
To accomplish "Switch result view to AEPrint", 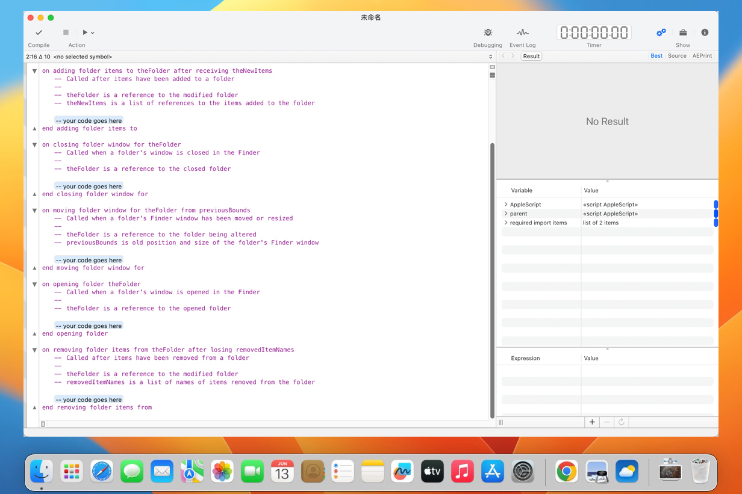I will [702, 56].
